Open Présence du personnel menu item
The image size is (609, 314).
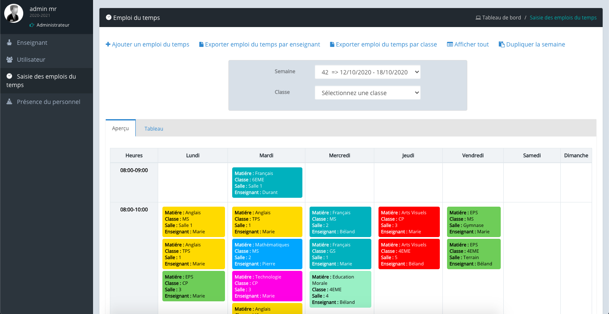[47, 102]
